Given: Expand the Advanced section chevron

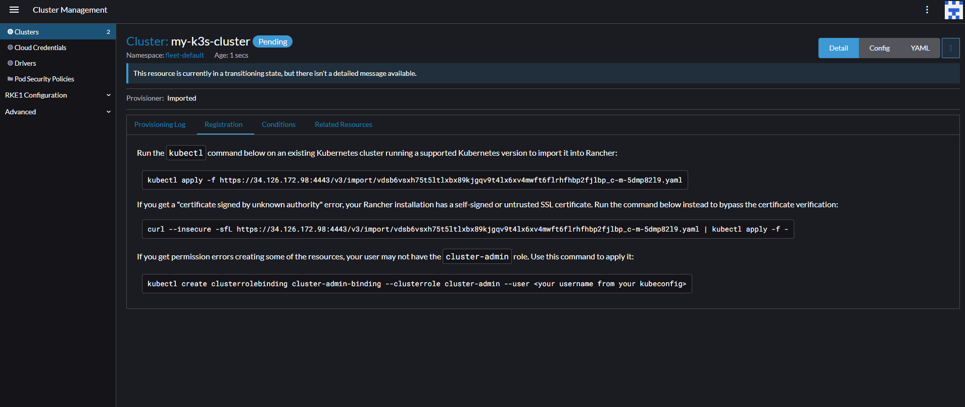Looking at the screenshot, I should pyautogui.click(x=108, y=112).
